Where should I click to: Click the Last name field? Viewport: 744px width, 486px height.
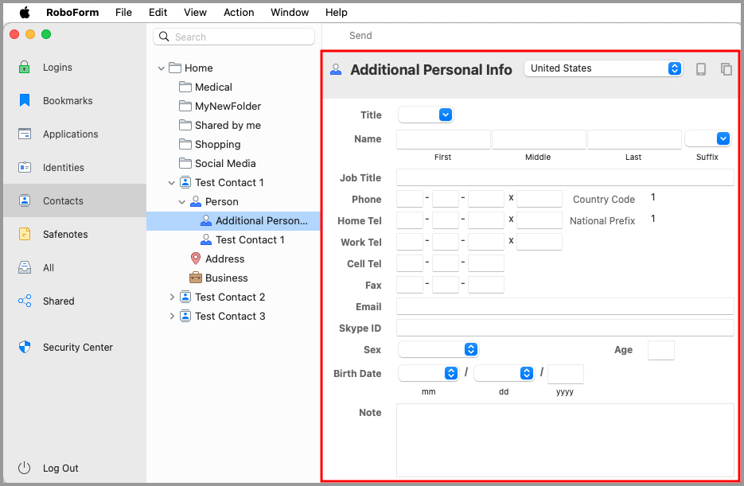[634, 139]
